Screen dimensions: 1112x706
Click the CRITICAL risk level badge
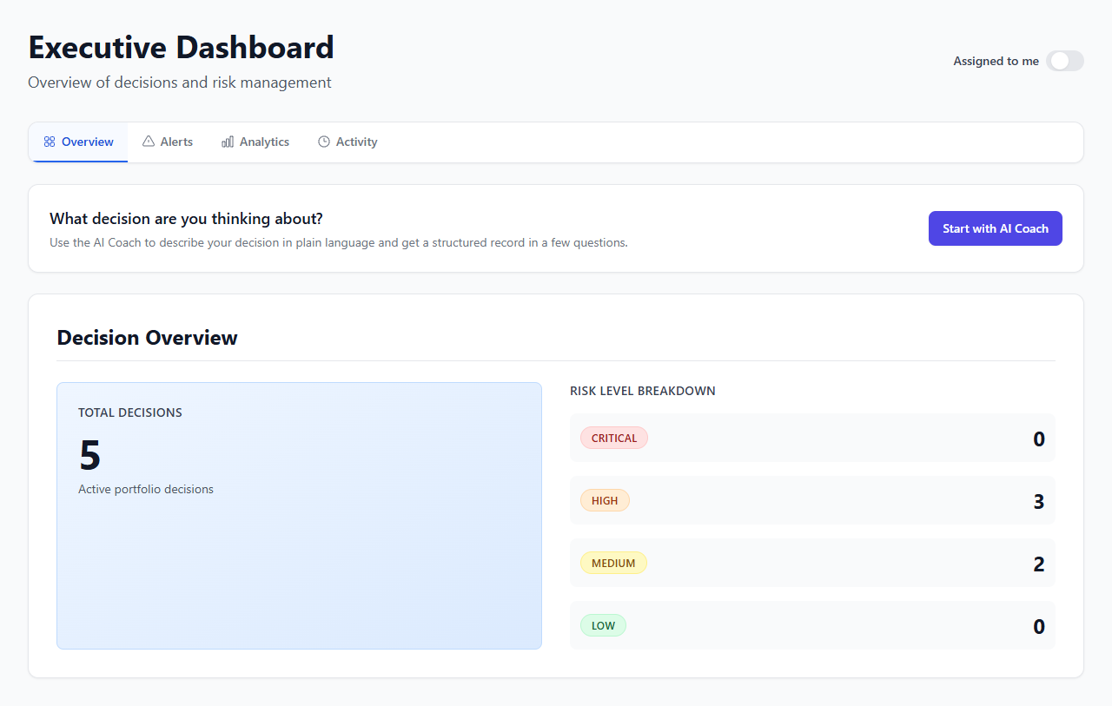[613, 438]
